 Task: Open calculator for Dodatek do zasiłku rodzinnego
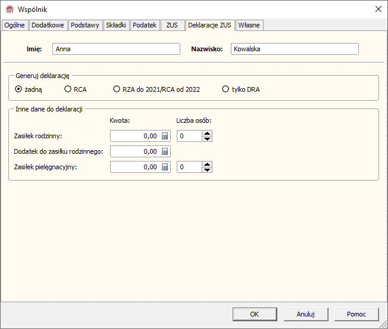pyautogui.click(x=165, y=151)
